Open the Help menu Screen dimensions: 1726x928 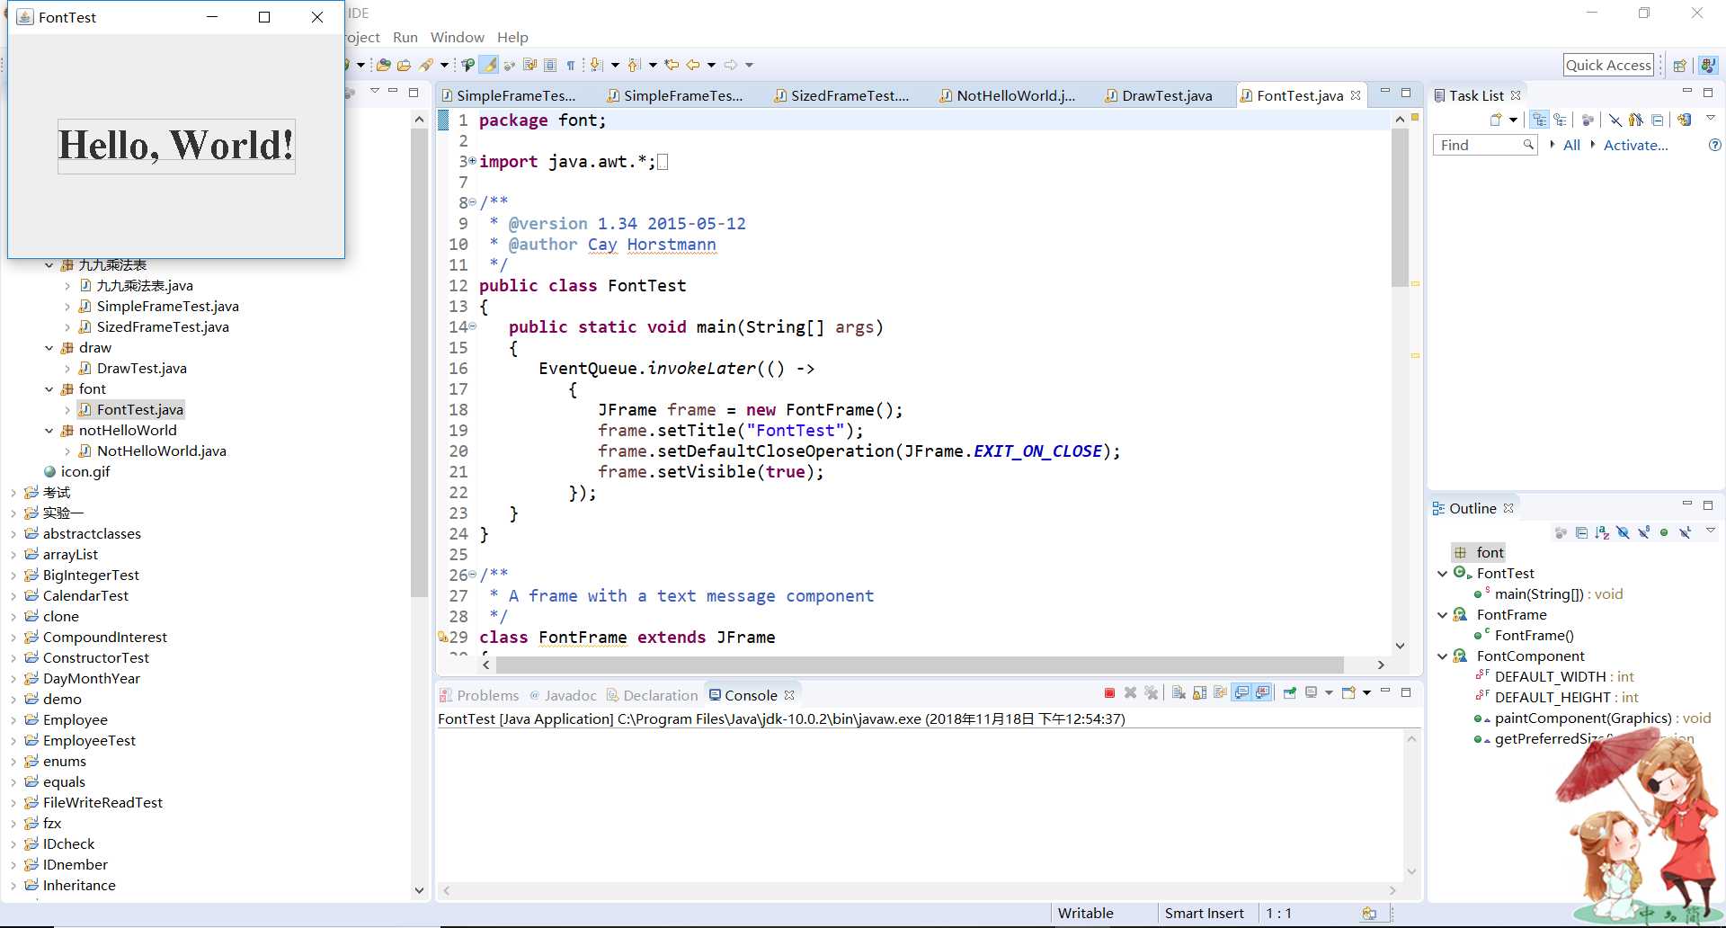(x=512, y=37)
